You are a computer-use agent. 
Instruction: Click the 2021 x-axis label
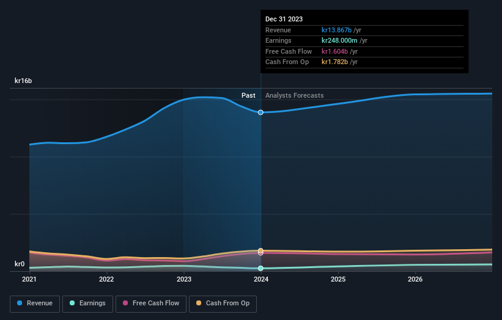pos(29,279)
